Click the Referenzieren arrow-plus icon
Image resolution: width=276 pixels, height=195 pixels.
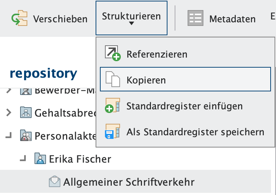(x=112, y=53)
